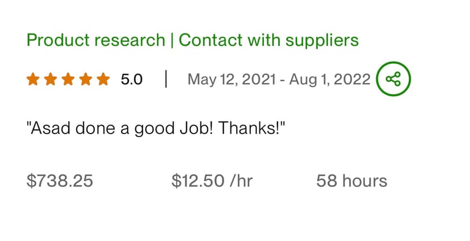Click the vertical divider after the rating

(x=166, y=79)
